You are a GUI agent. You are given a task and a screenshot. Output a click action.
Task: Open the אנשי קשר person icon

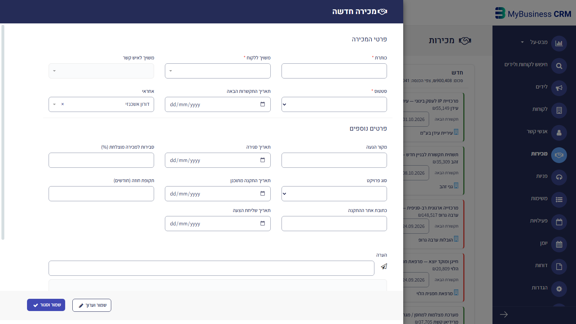click(x=559, y=133)
